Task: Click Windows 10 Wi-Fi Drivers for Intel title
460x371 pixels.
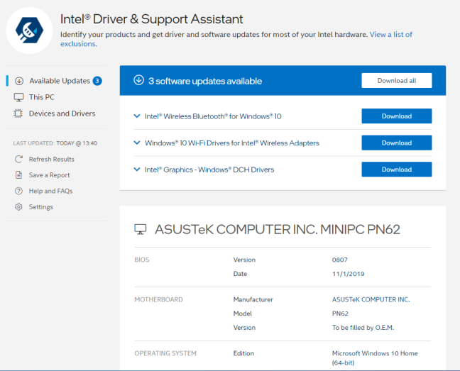Action: click(x=232, y=143)
